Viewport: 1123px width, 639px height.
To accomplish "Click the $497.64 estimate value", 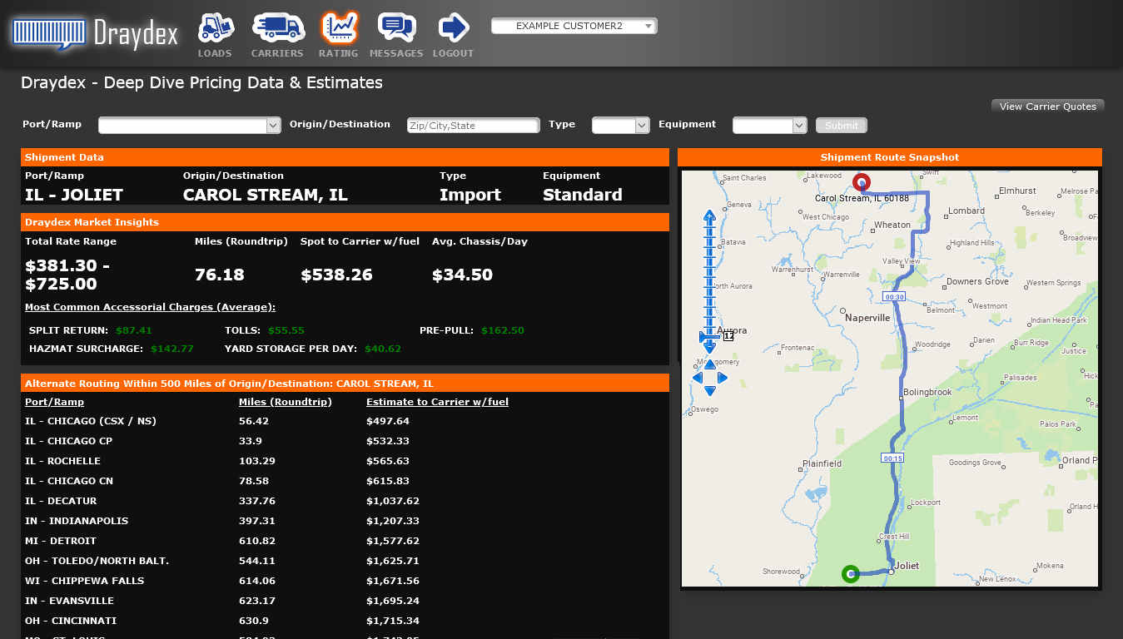I will pos(388,421).
